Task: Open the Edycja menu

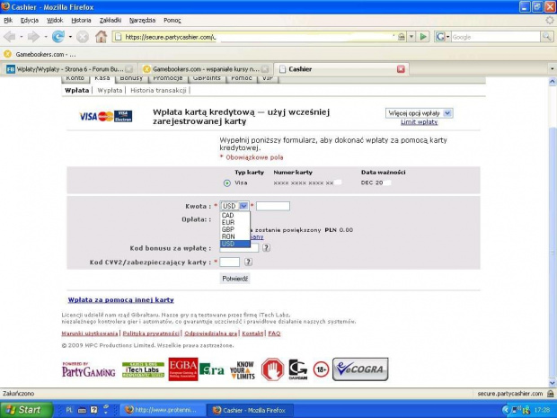Action: click(x=30, y=21)
